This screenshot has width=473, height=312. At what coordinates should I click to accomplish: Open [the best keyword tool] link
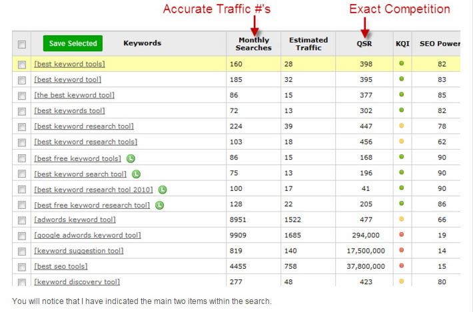pyautogui.click(x=74, y=95)
